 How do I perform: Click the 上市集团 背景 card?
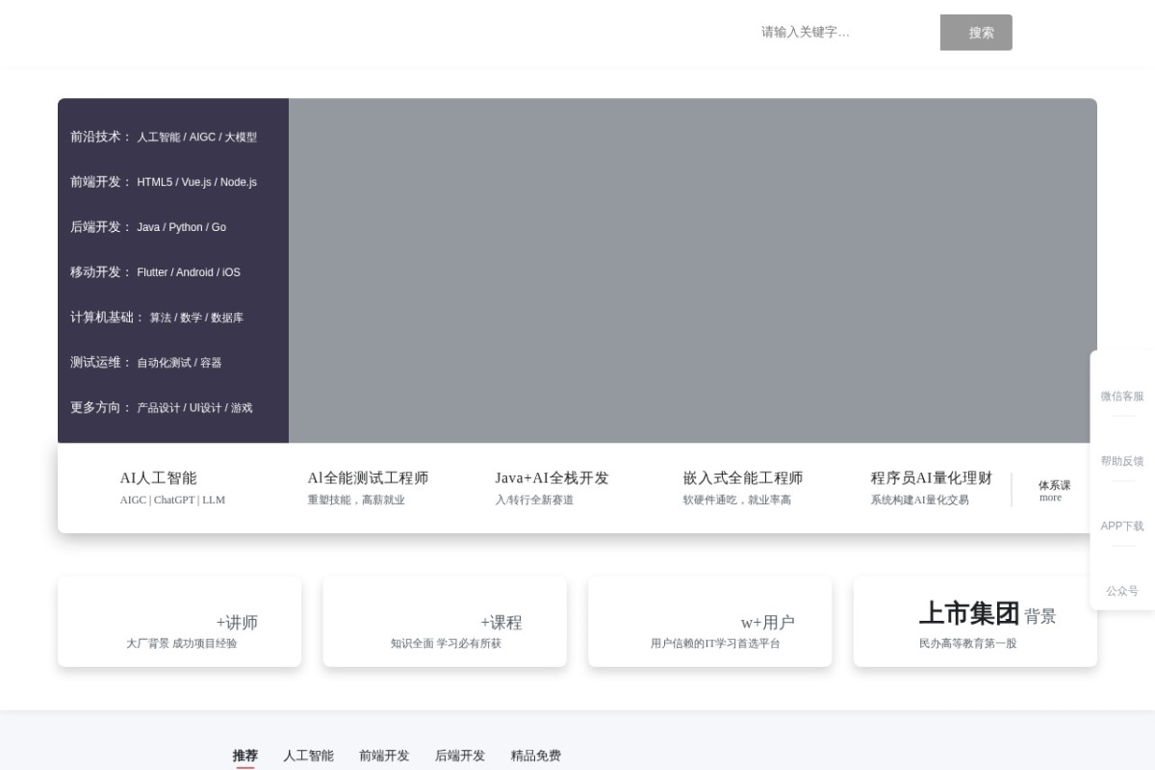pos(975,622)
